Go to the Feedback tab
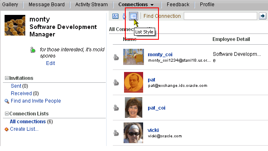 (178, 5)
